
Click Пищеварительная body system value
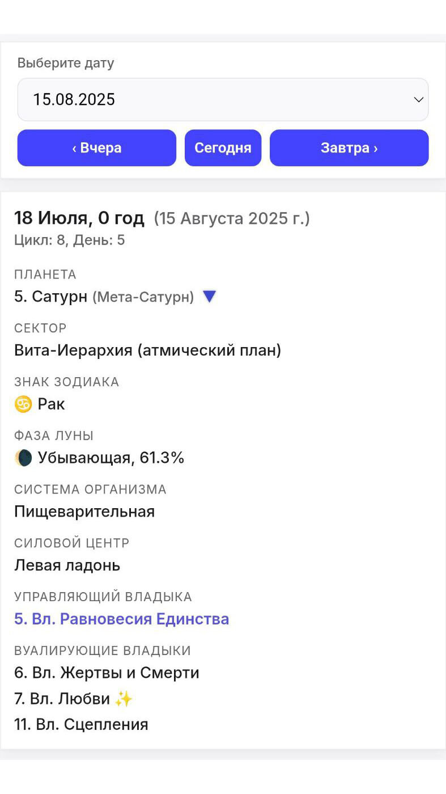pos(84,512)
